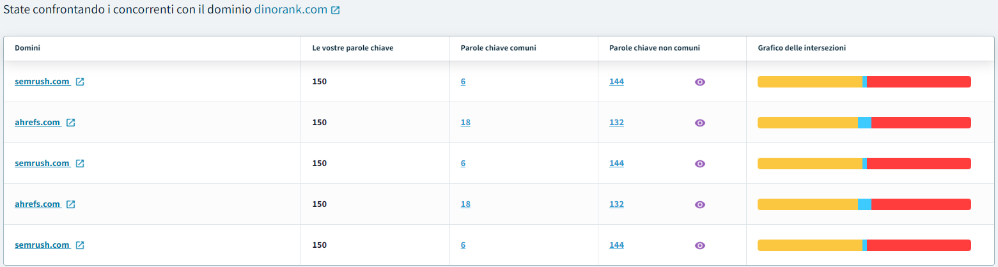Open semrush.com link in the first row
This screenshot has width=998, height=267.
tap(42, 82)
